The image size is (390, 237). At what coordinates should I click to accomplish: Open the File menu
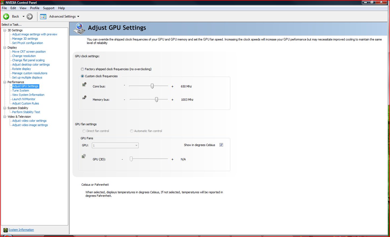(4, 8)
